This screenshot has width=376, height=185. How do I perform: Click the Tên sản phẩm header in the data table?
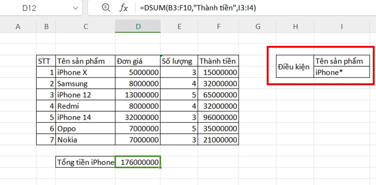click(85, 61)
